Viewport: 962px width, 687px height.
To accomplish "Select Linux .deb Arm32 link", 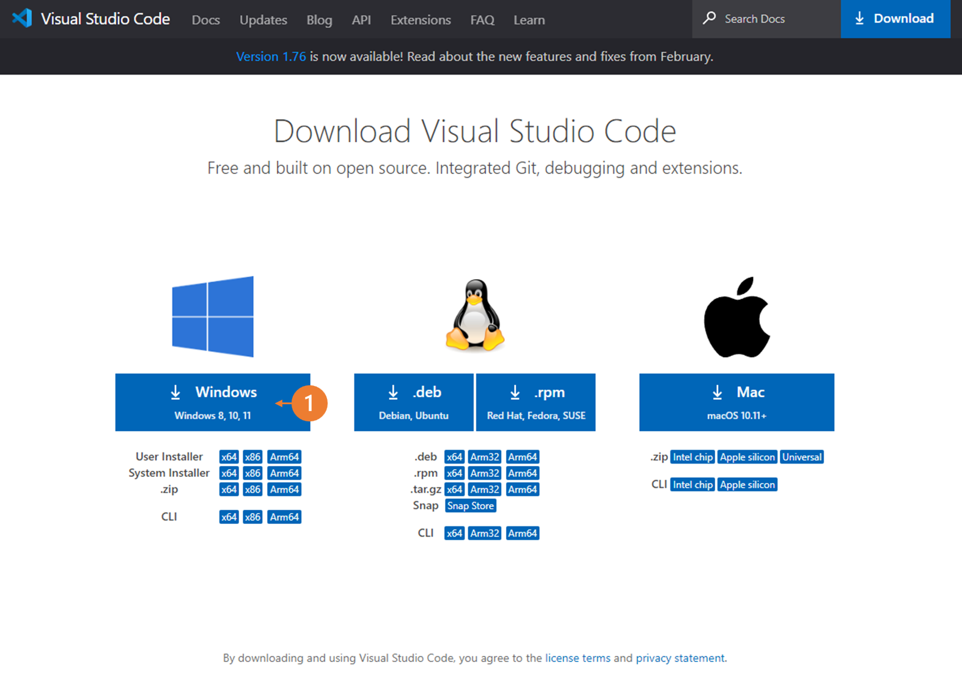I will click(485, 457).
